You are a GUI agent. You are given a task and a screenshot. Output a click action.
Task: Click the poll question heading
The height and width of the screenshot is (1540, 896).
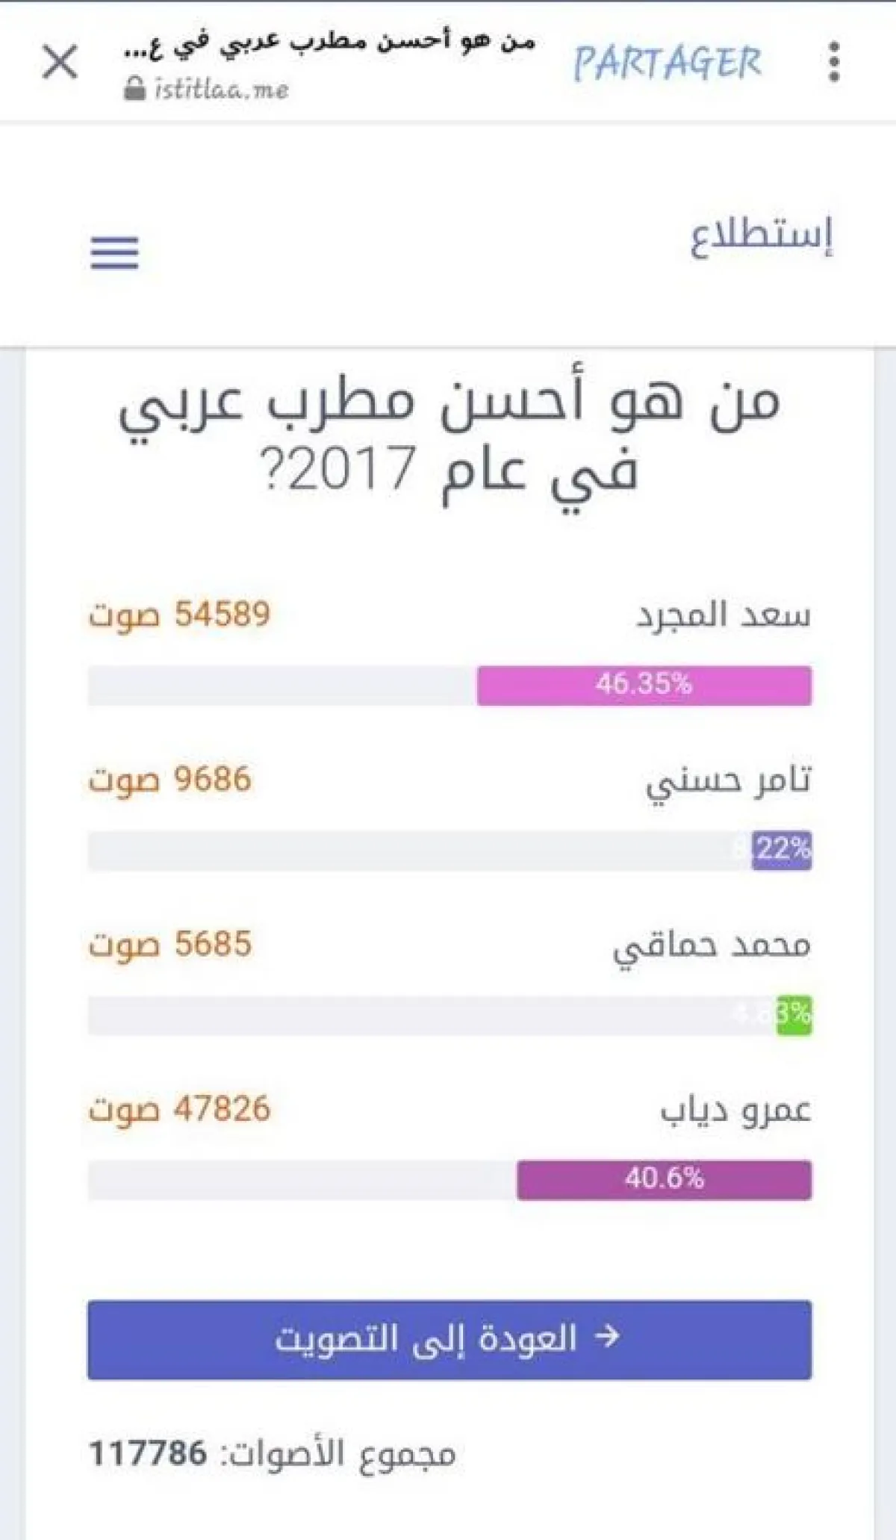point(449,435)
